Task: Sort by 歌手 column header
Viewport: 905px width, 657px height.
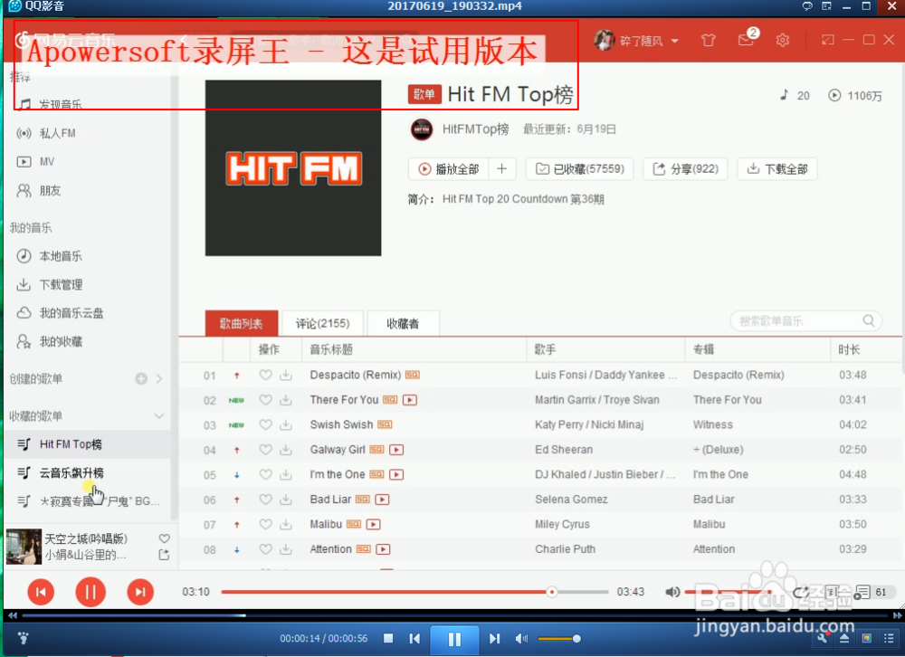Action: coord(546,349)
